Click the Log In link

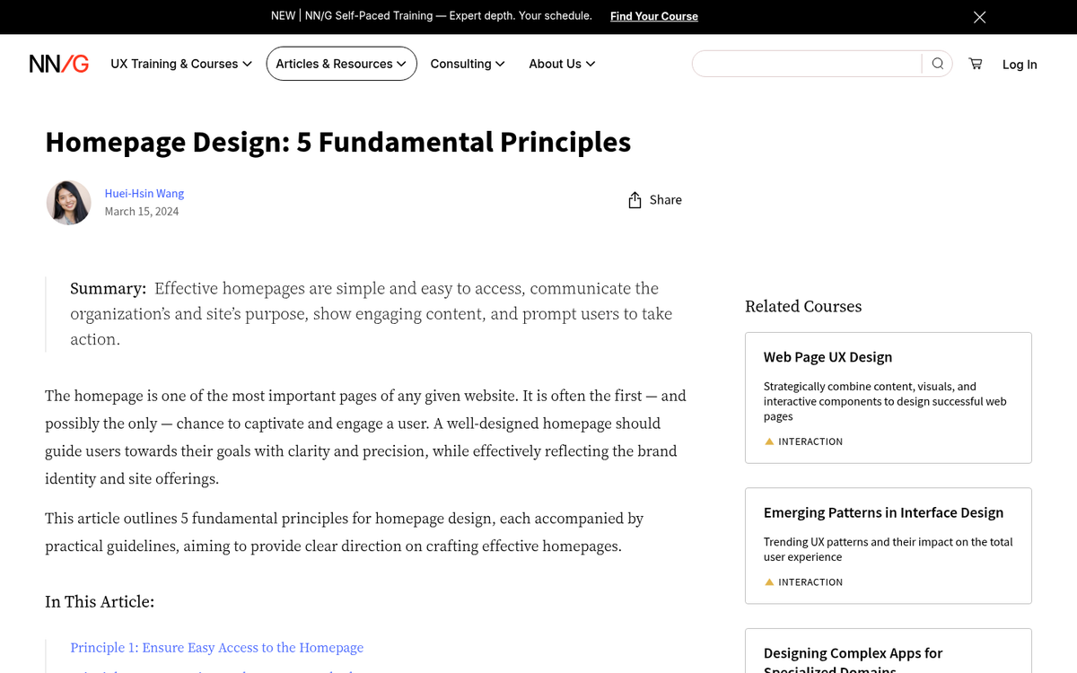pos(1019,65)
